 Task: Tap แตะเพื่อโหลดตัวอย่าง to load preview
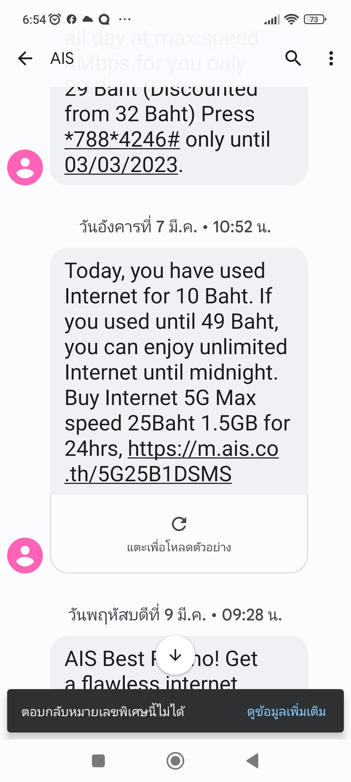tap(179, 547)
